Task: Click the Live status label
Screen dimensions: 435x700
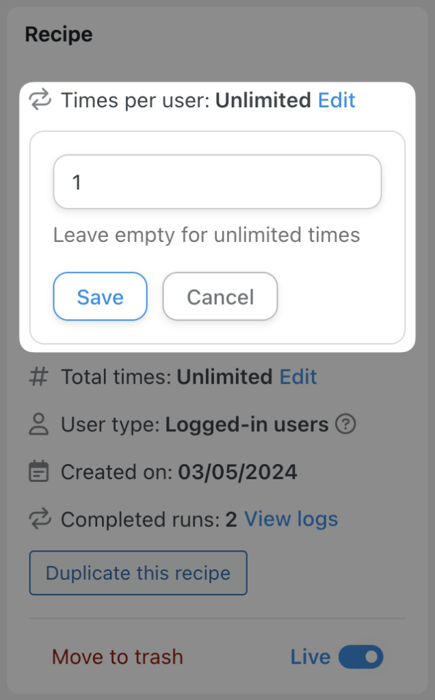Action: point(310,656)
